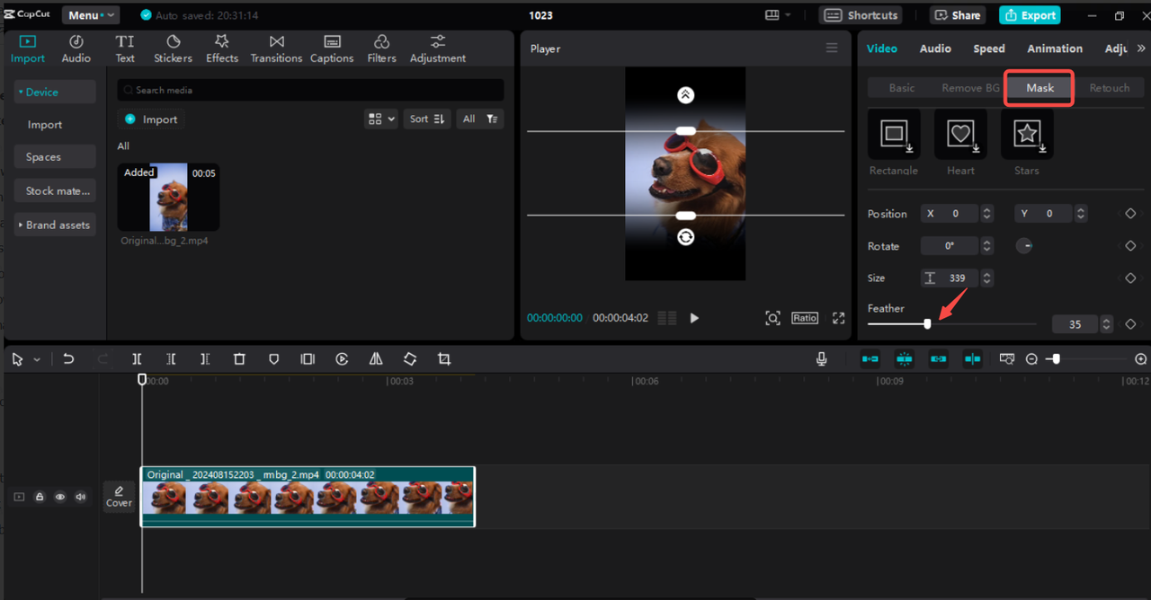Click the undo arrow in timeline toolbar

(68, 359)
